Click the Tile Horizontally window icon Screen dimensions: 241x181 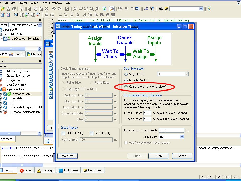(126, 9)
